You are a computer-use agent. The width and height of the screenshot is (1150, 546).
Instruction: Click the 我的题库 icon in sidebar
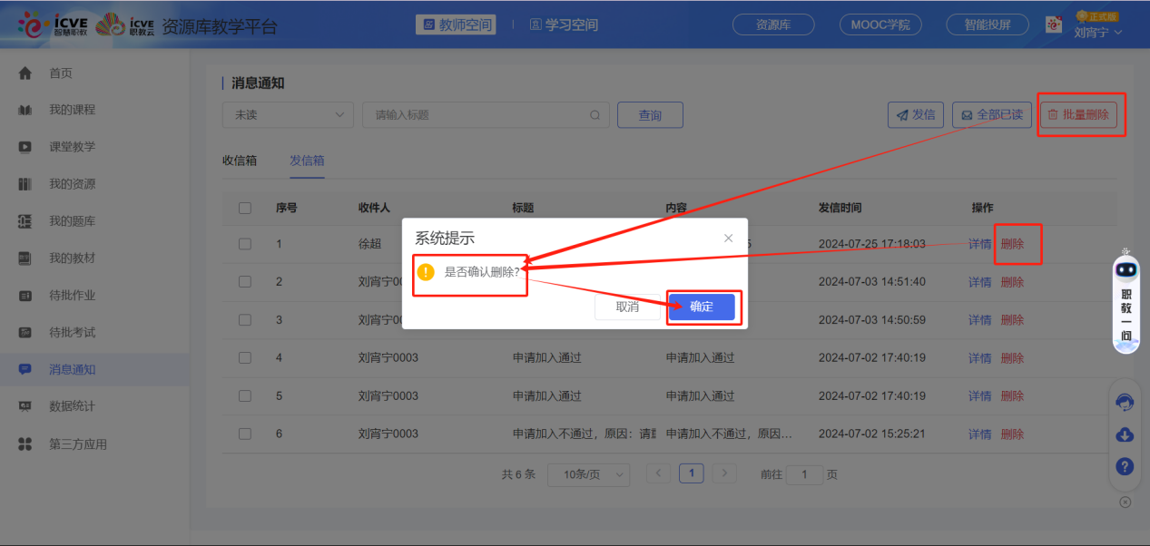pyautogui.click(x=25, y=221)
